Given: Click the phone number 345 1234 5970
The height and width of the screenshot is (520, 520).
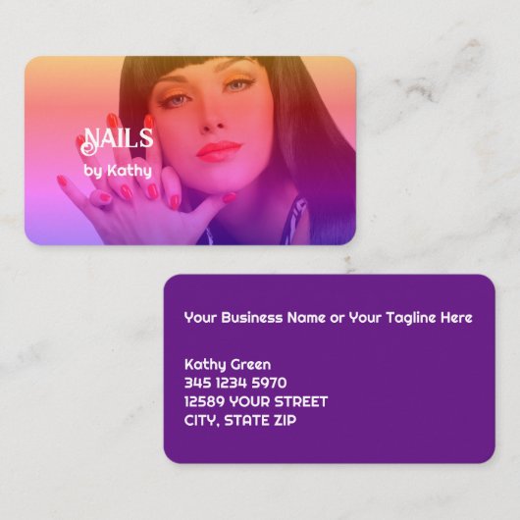Looking at the screenshot, I should coord(235,383).
